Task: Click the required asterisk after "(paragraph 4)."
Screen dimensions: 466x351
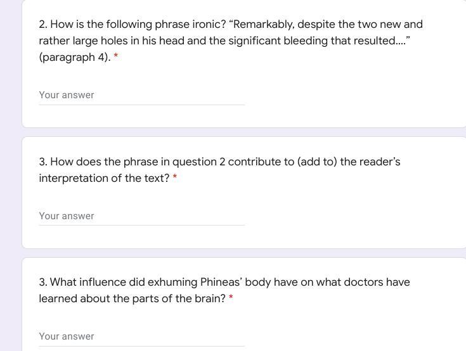Action: tap(116, 57)
